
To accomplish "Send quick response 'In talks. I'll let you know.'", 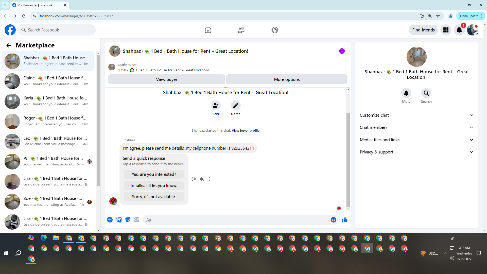I will [x=154, y=185].
